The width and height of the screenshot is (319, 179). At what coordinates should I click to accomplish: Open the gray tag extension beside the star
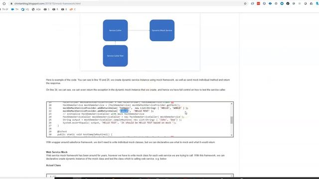[x=253, y=3]
